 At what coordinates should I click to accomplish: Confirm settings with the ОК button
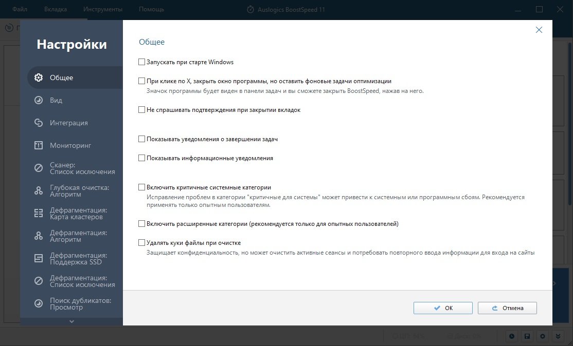[x=443, y=308]
